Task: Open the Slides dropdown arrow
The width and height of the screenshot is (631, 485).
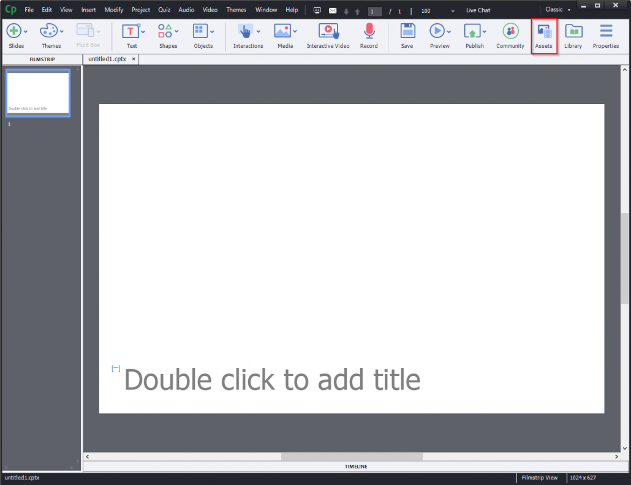Action: 26,31
